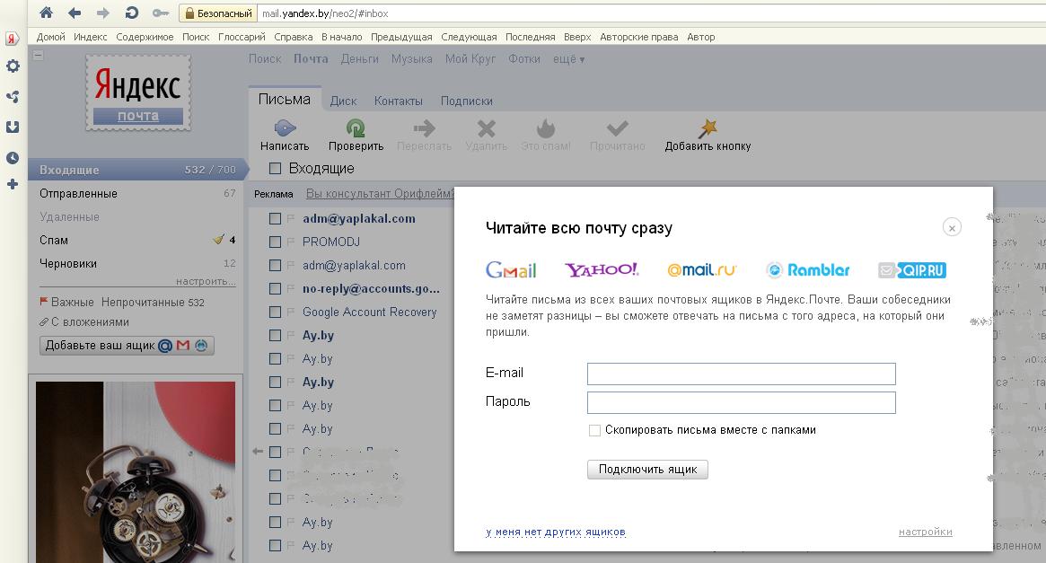Screen dimensions: 1046x563
Task: Click the Добавьте ваш ящик button
Action: click(x=127, y=346)
